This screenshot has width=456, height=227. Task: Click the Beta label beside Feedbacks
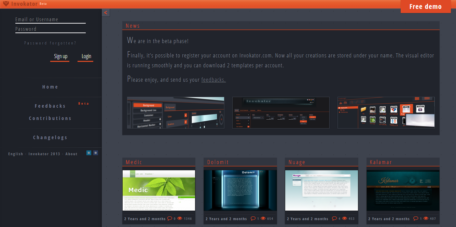[x=84, y=103]
